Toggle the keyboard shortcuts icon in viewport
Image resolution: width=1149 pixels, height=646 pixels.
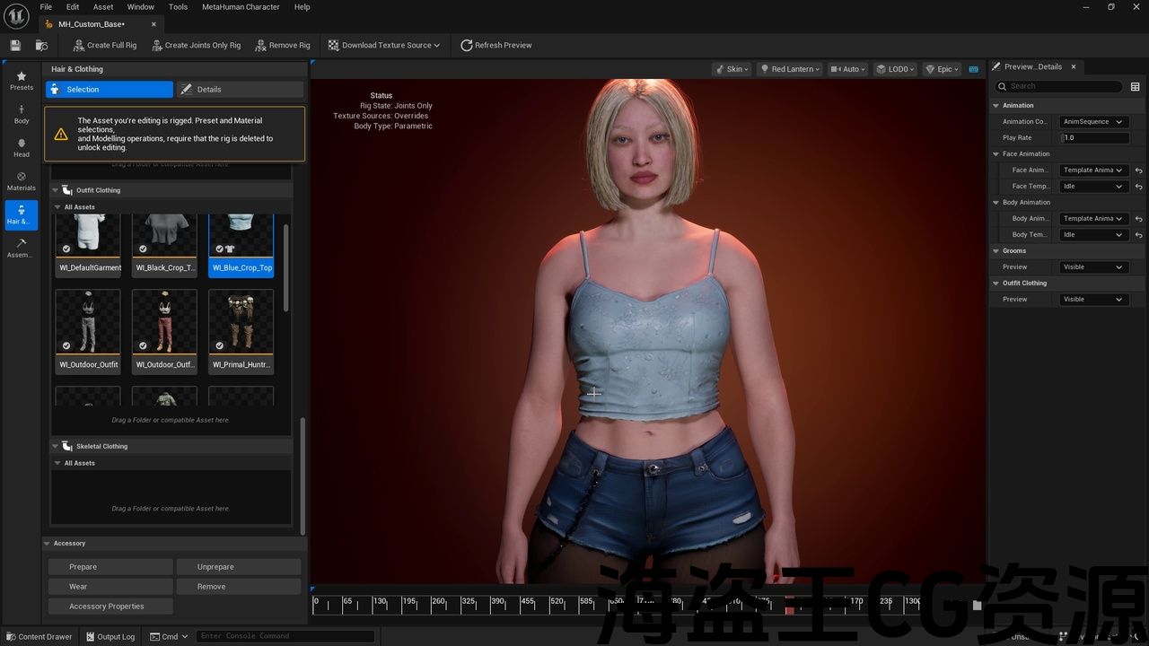[973, 69]
